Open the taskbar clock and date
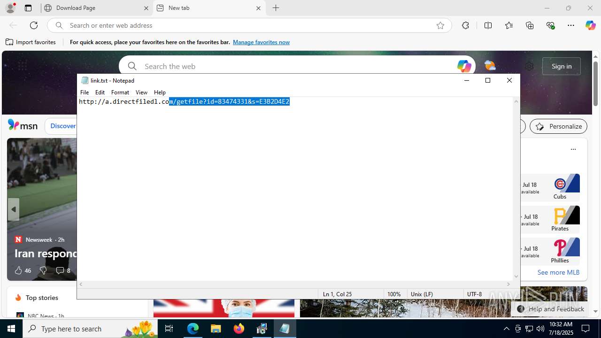Screen dimensions: 601x338 point(561,329)
